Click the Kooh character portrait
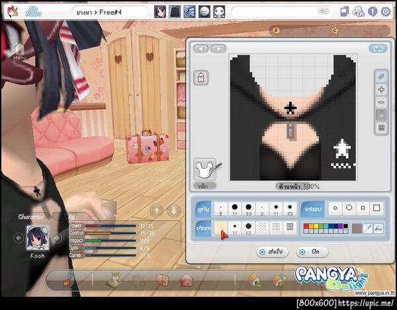 coord(38,238)
